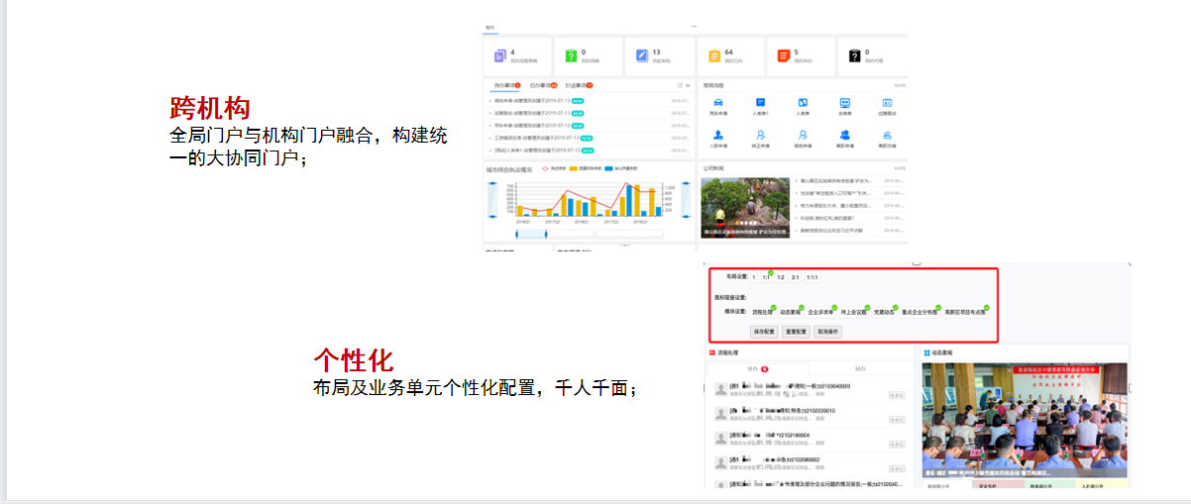This screenshot has height=504, width=1191.
Task: Toggle the 待上会议题 module
Action: click(x=856, y=312)
